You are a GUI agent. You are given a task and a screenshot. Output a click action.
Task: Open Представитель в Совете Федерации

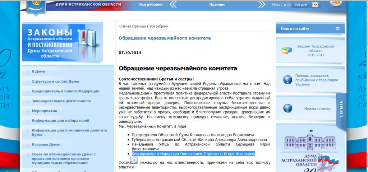65,91
